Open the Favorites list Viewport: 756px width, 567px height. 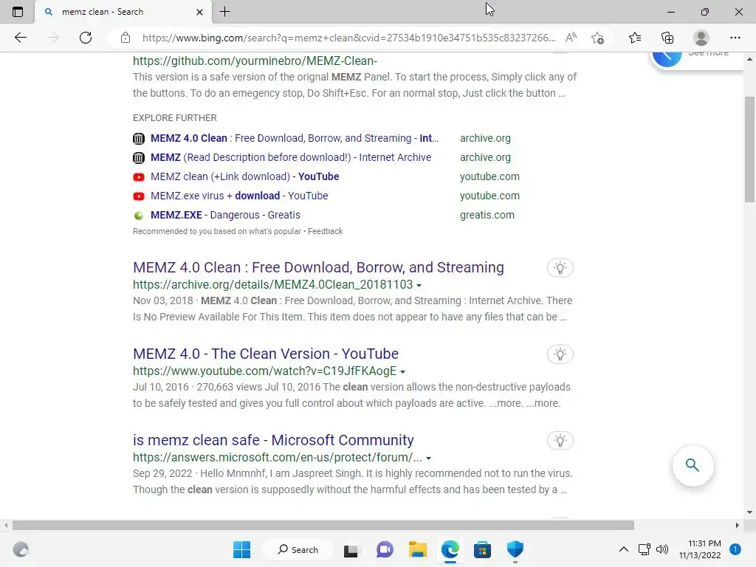(635, 38)
